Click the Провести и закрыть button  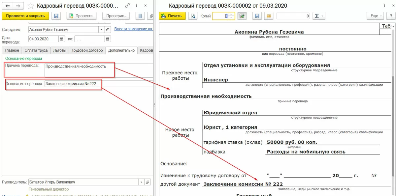25,16
